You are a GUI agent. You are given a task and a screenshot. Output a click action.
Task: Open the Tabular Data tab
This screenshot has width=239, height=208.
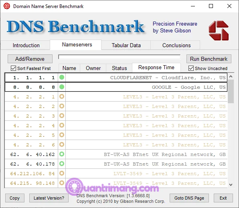click(x=126, y=45)
